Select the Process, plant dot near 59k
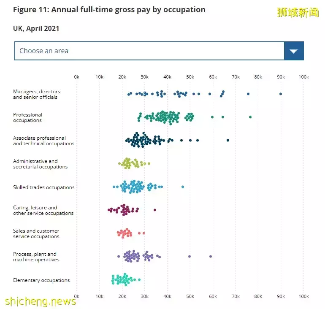325x309 pixels. coord(211,256)
